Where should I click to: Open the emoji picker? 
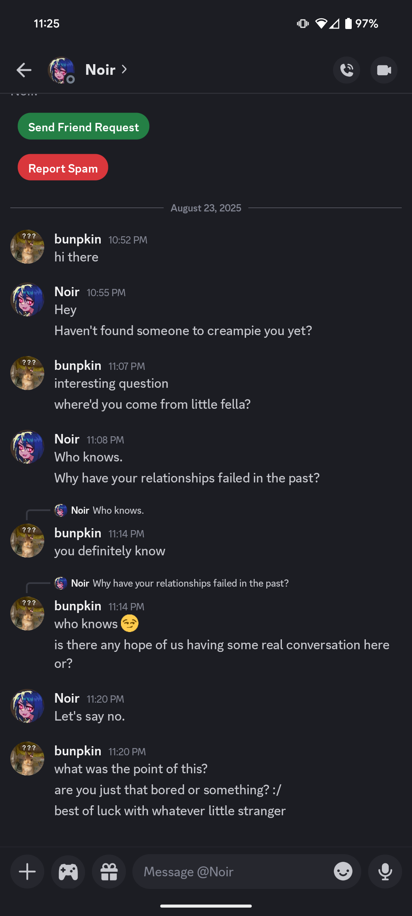(343, 872)
